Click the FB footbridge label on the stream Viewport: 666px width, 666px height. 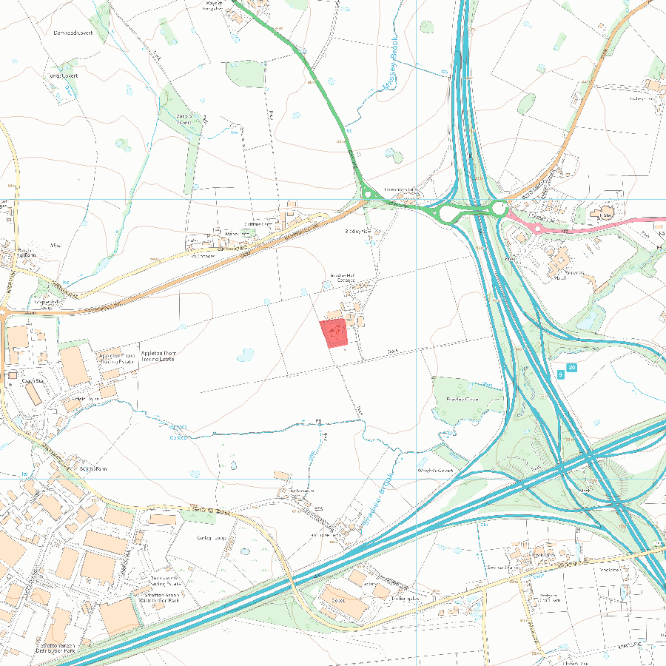tap(318, 421)
